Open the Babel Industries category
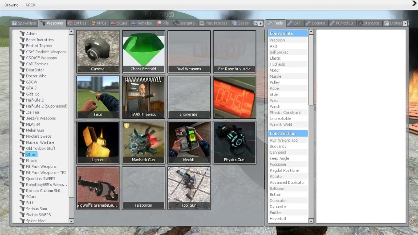This screenshot has width=418, height=235. pyautogui.click(x=40, y=40)
